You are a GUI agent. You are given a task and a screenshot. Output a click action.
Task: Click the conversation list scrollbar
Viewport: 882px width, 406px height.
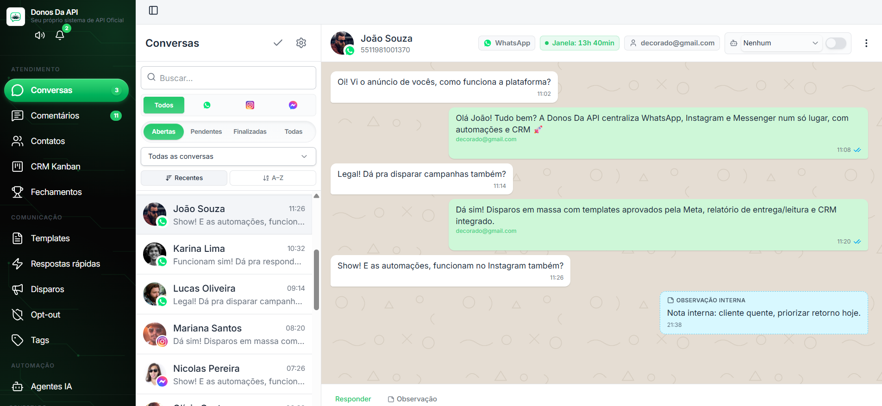(x=316, y=280)
